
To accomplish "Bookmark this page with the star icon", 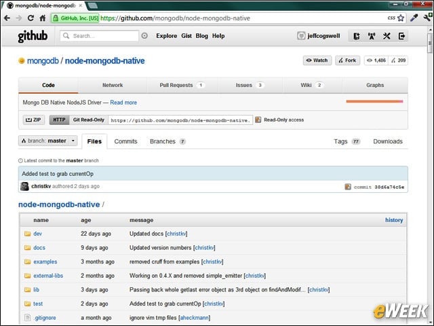I will [401, 18].
